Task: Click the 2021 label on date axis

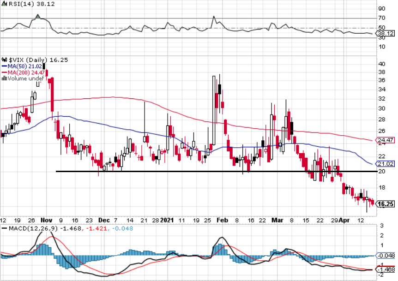Action: tap(167, 220)
